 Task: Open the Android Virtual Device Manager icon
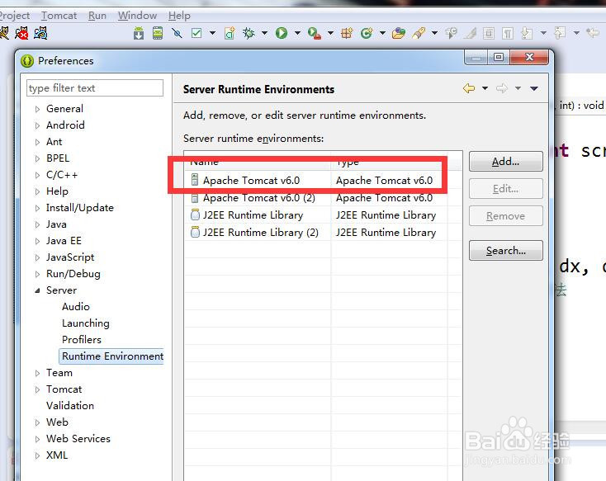(x=158, y=33)
